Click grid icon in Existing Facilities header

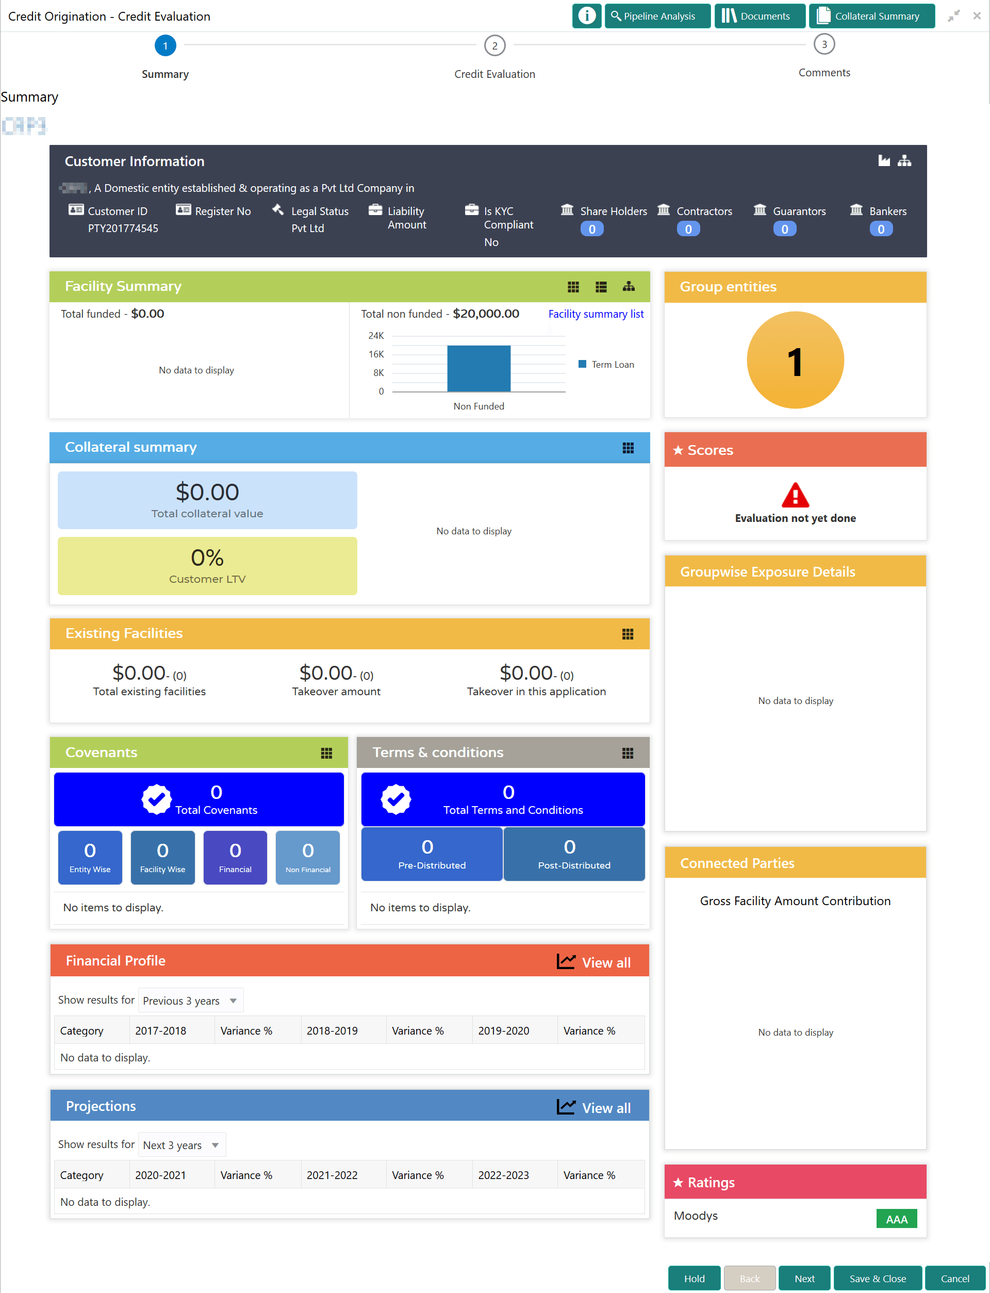[628, 634]
